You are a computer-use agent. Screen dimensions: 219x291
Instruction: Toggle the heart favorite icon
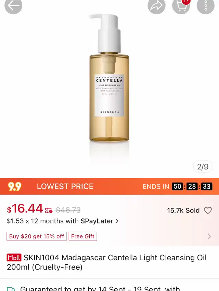(208, 210)
